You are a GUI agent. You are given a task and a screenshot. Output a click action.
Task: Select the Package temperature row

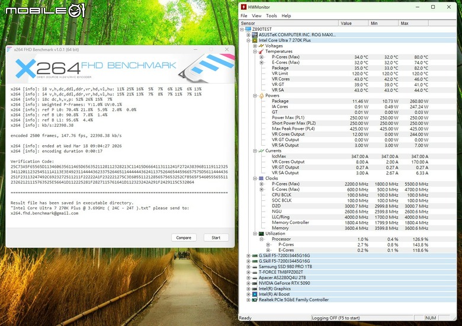tap(348, 68)
